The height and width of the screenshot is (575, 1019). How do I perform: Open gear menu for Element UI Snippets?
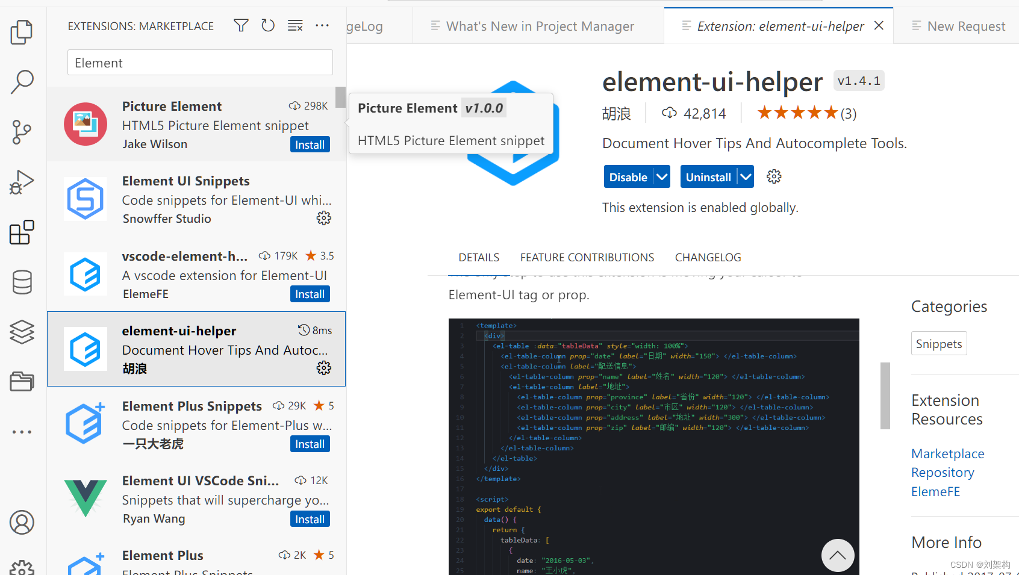click(324, 218)
